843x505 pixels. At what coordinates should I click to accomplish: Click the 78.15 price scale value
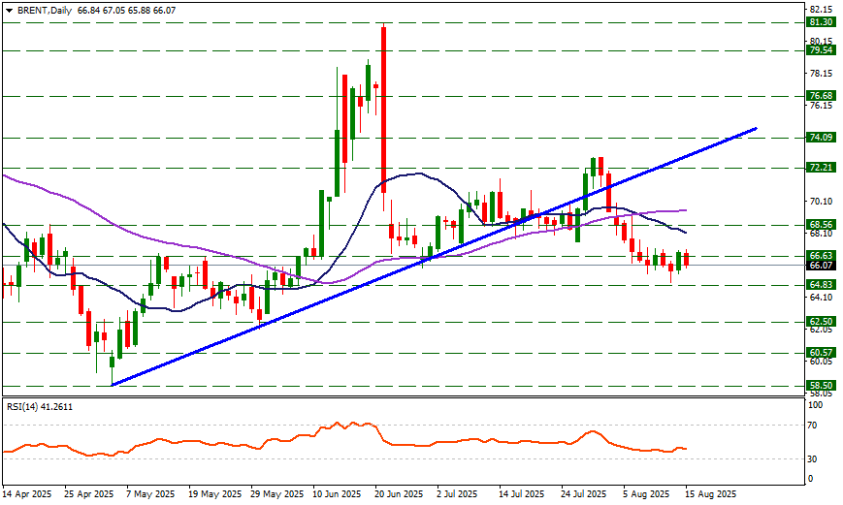click(821, 73)
